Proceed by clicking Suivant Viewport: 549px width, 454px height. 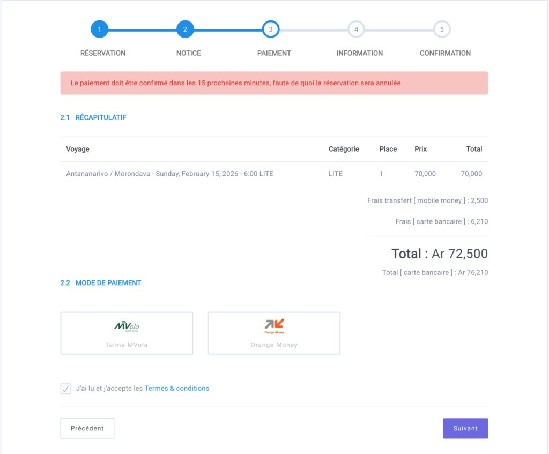point(465,428)
